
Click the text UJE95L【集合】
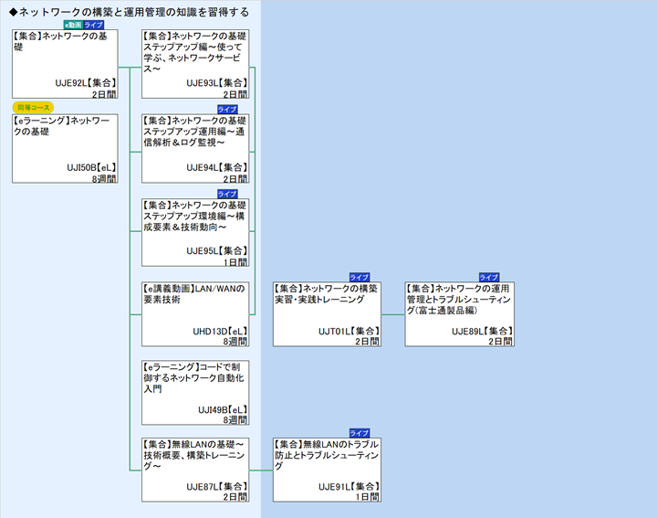coord(216,251)
